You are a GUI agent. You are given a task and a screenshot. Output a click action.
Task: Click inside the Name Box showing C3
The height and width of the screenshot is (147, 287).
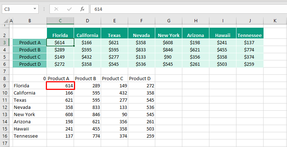pyautogui.click(x=16, y=9)
